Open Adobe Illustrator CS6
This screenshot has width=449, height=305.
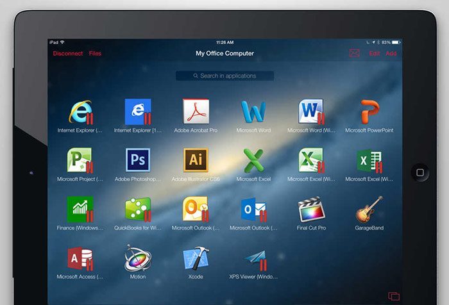(x=196, y=160)
